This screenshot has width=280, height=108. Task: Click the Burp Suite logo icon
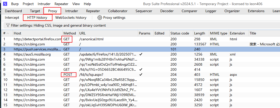pos(5,4)
